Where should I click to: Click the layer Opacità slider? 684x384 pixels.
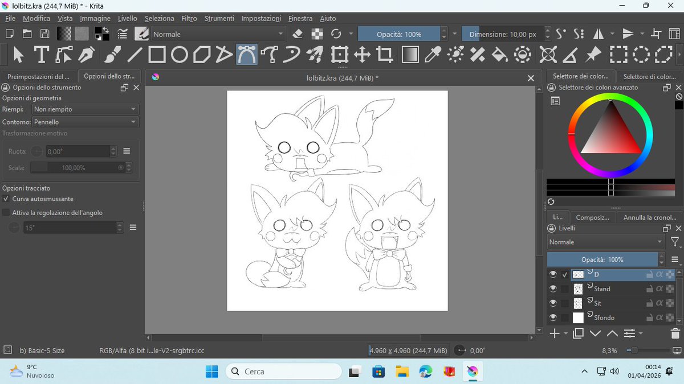coord(602,259)
